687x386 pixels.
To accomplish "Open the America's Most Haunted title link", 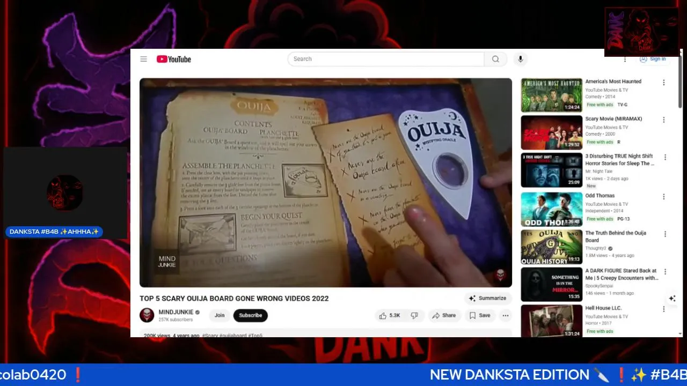I will point(613,81).
